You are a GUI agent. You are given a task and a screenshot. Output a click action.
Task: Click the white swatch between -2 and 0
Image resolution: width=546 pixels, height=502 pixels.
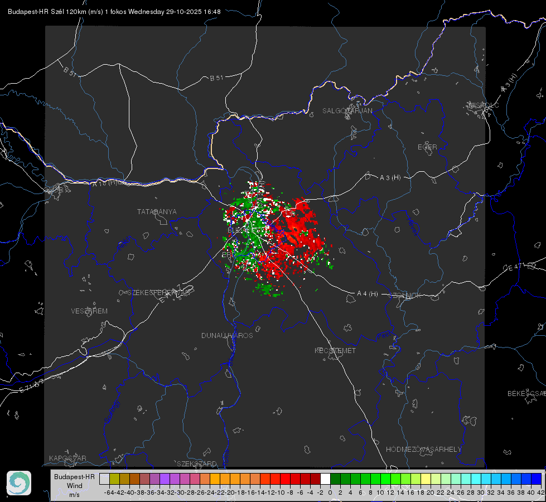pos(325,479)
